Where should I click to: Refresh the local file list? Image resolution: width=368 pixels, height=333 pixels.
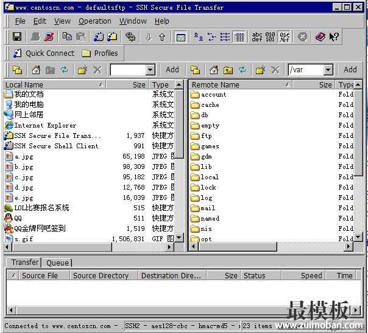[x=64, y=70]
